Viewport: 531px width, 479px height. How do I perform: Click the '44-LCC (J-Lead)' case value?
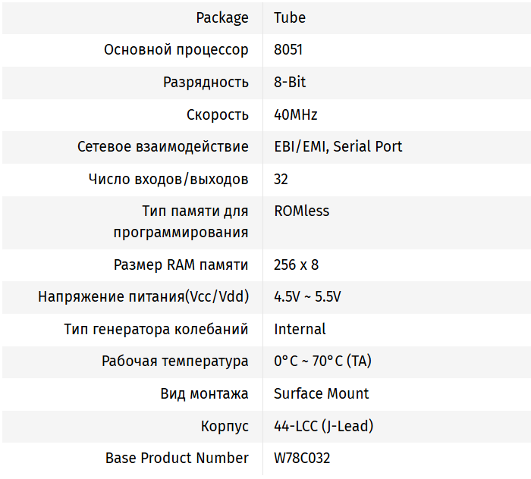click(323, 426)
